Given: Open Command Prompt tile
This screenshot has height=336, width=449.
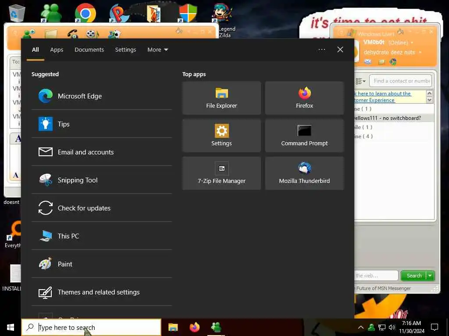Looking at the screenshot, I should pyautogui.click(x=304, y=136).
